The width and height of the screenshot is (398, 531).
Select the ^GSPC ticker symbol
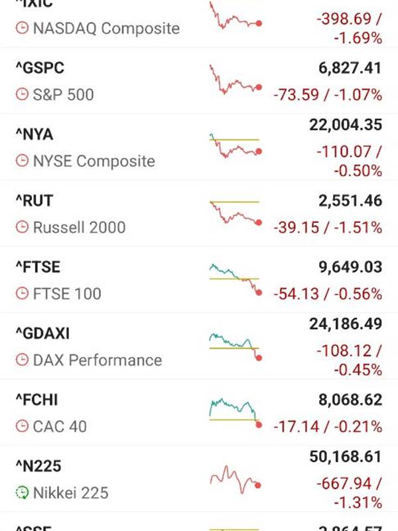[x=40, y=68]
